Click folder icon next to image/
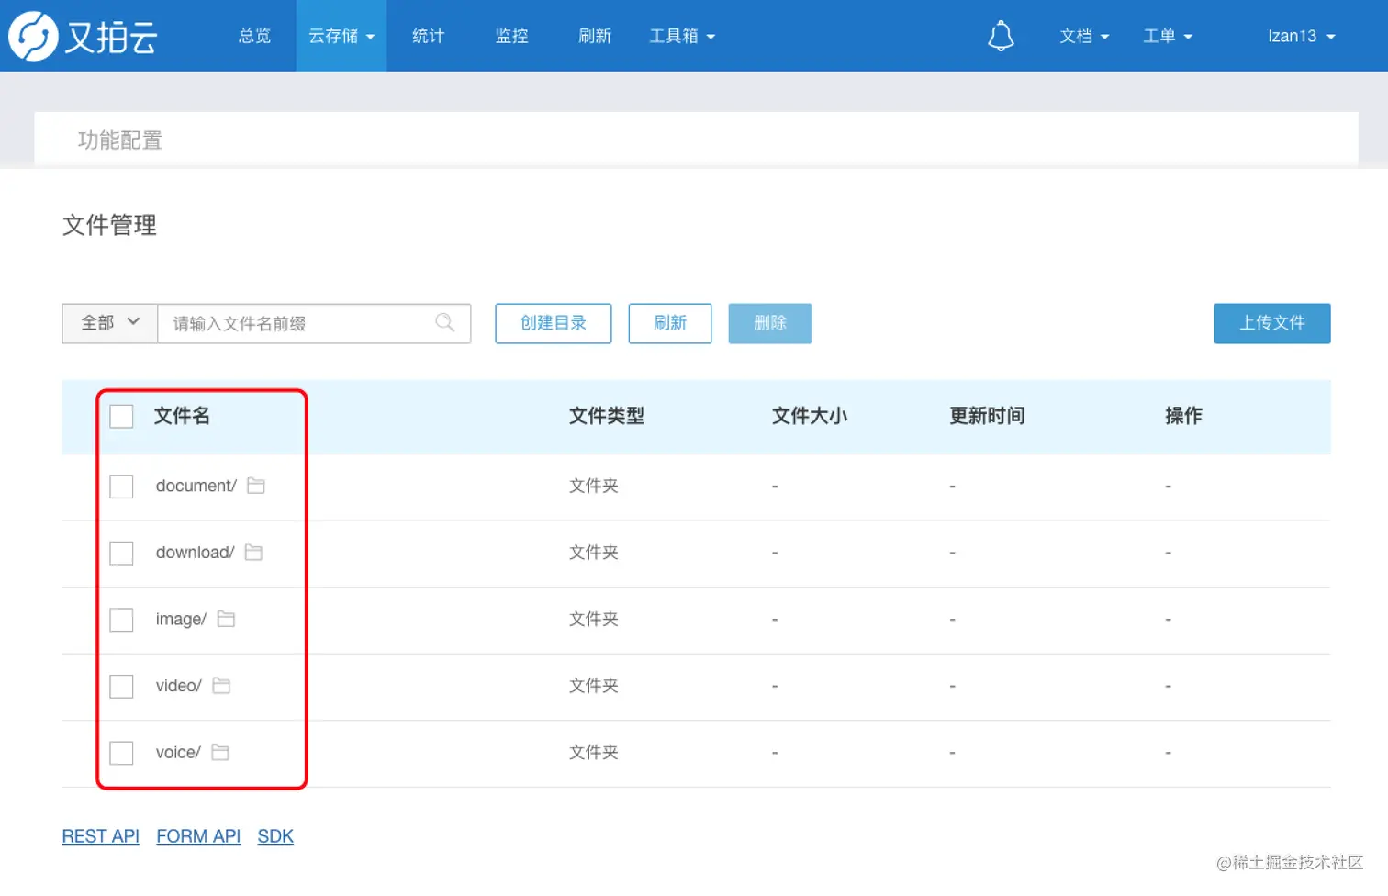The image size is (1388, 896). pos(226,619)
